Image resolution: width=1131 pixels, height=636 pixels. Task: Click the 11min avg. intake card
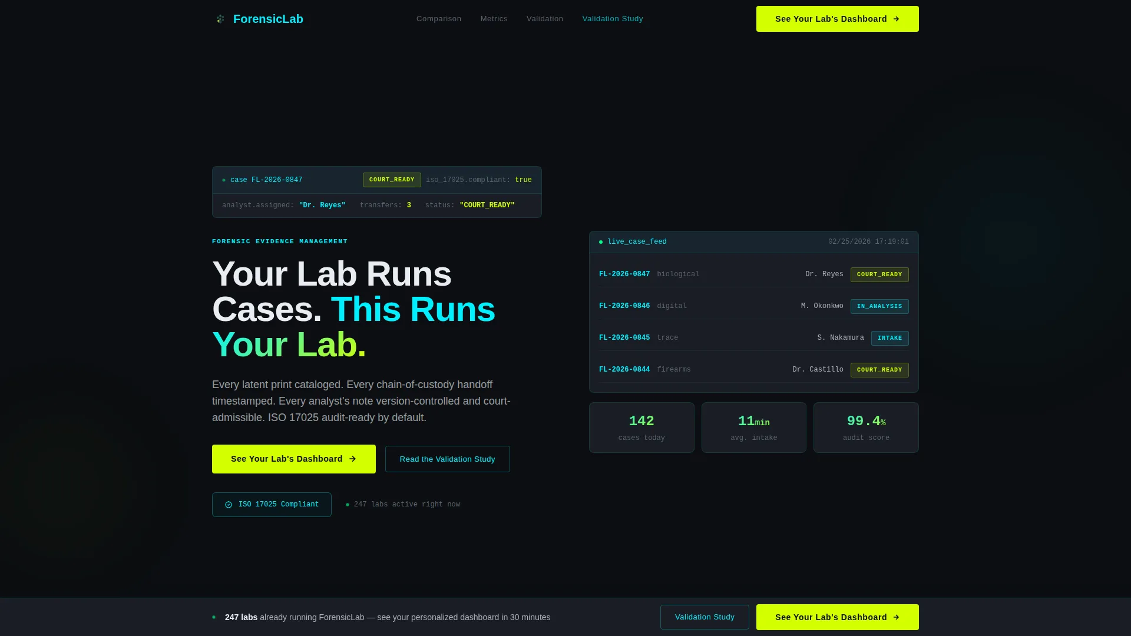(x=753, y=428)
